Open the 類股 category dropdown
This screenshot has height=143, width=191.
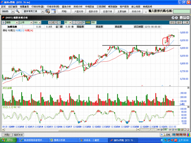pyautogui.click(x=17, y=23)
